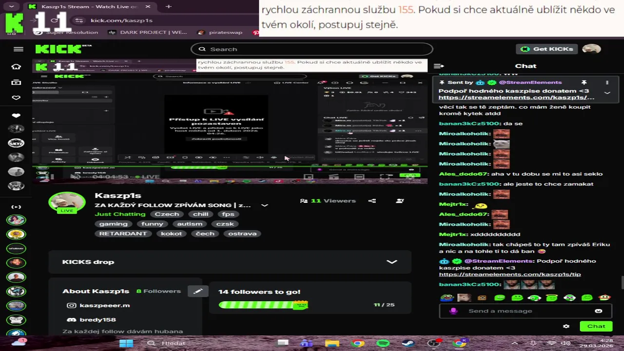The height and width of the screenshot is (351, 624).
Task: Select the Czech tag
Action: tap(167, 214)
